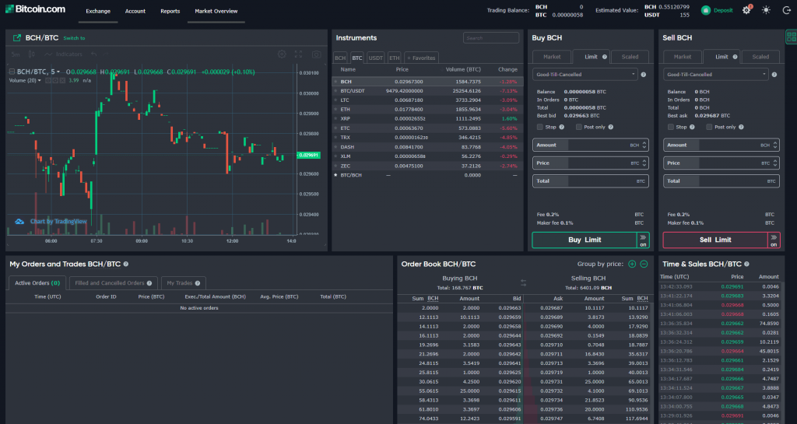Image resolution: width=797 pixels, height=424 pixels.
Task: Increase order book price grouping
Action: (632, 264)
